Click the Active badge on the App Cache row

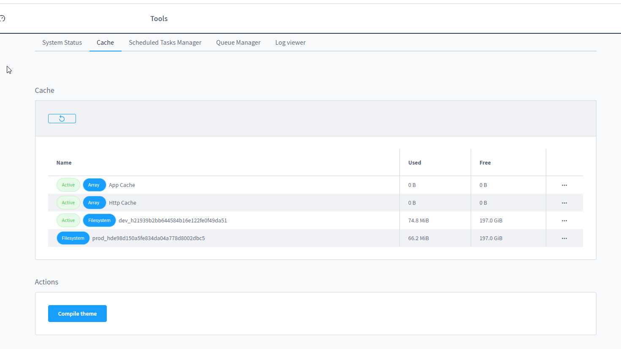[68, 185]
